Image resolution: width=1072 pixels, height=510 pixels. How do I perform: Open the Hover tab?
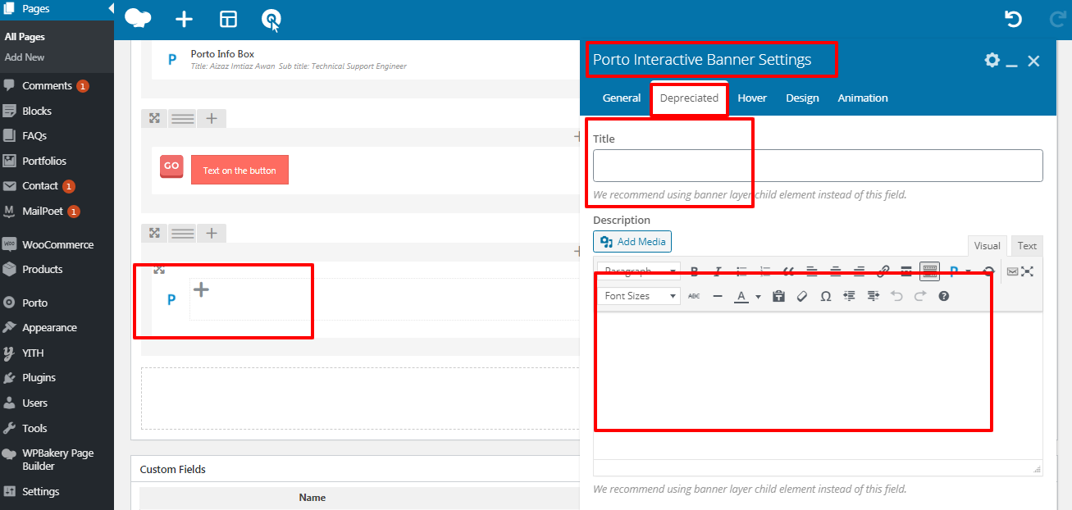pyautogui.click(x=752, y=98)
